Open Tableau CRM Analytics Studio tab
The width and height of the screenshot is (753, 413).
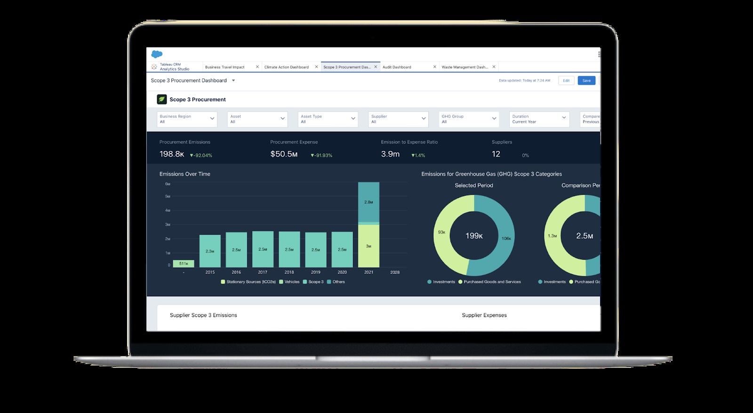click(x=175, y=67)
